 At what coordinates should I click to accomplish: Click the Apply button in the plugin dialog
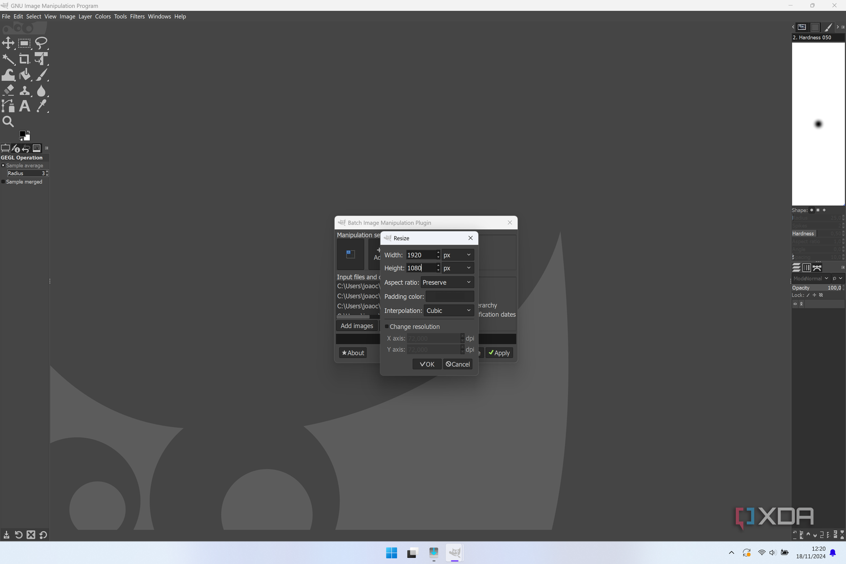tap(498, 353)
